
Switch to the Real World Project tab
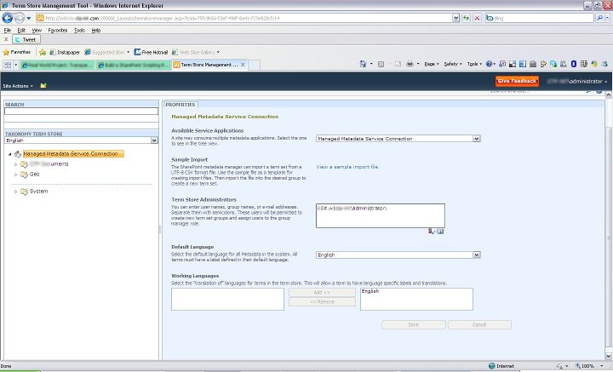pyautogui.click(x=57, y=65)
